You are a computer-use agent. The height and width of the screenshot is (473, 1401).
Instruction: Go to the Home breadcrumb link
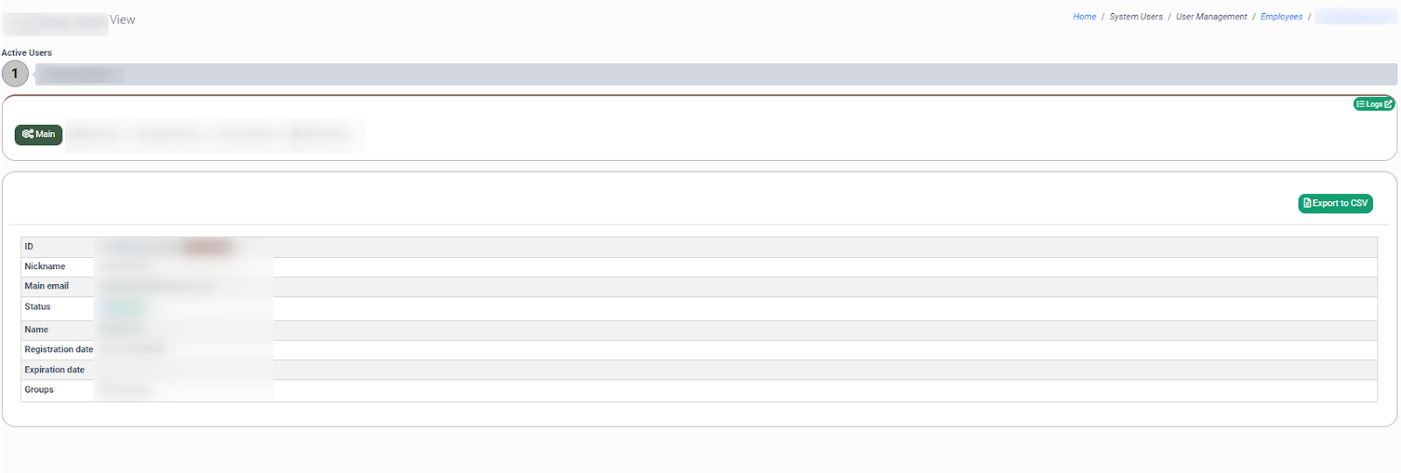[1084, 17]
